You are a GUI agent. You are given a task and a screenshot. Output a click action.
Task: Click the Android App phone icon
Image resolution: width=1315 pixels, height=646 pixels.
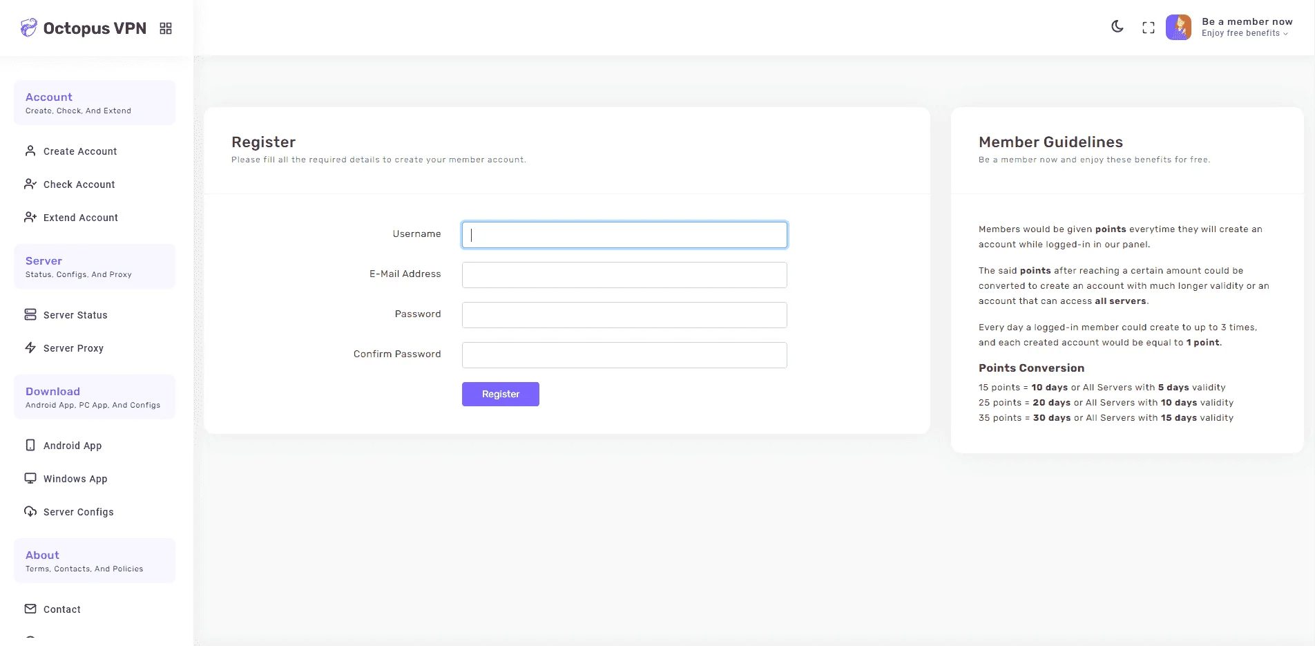[30, 445]
